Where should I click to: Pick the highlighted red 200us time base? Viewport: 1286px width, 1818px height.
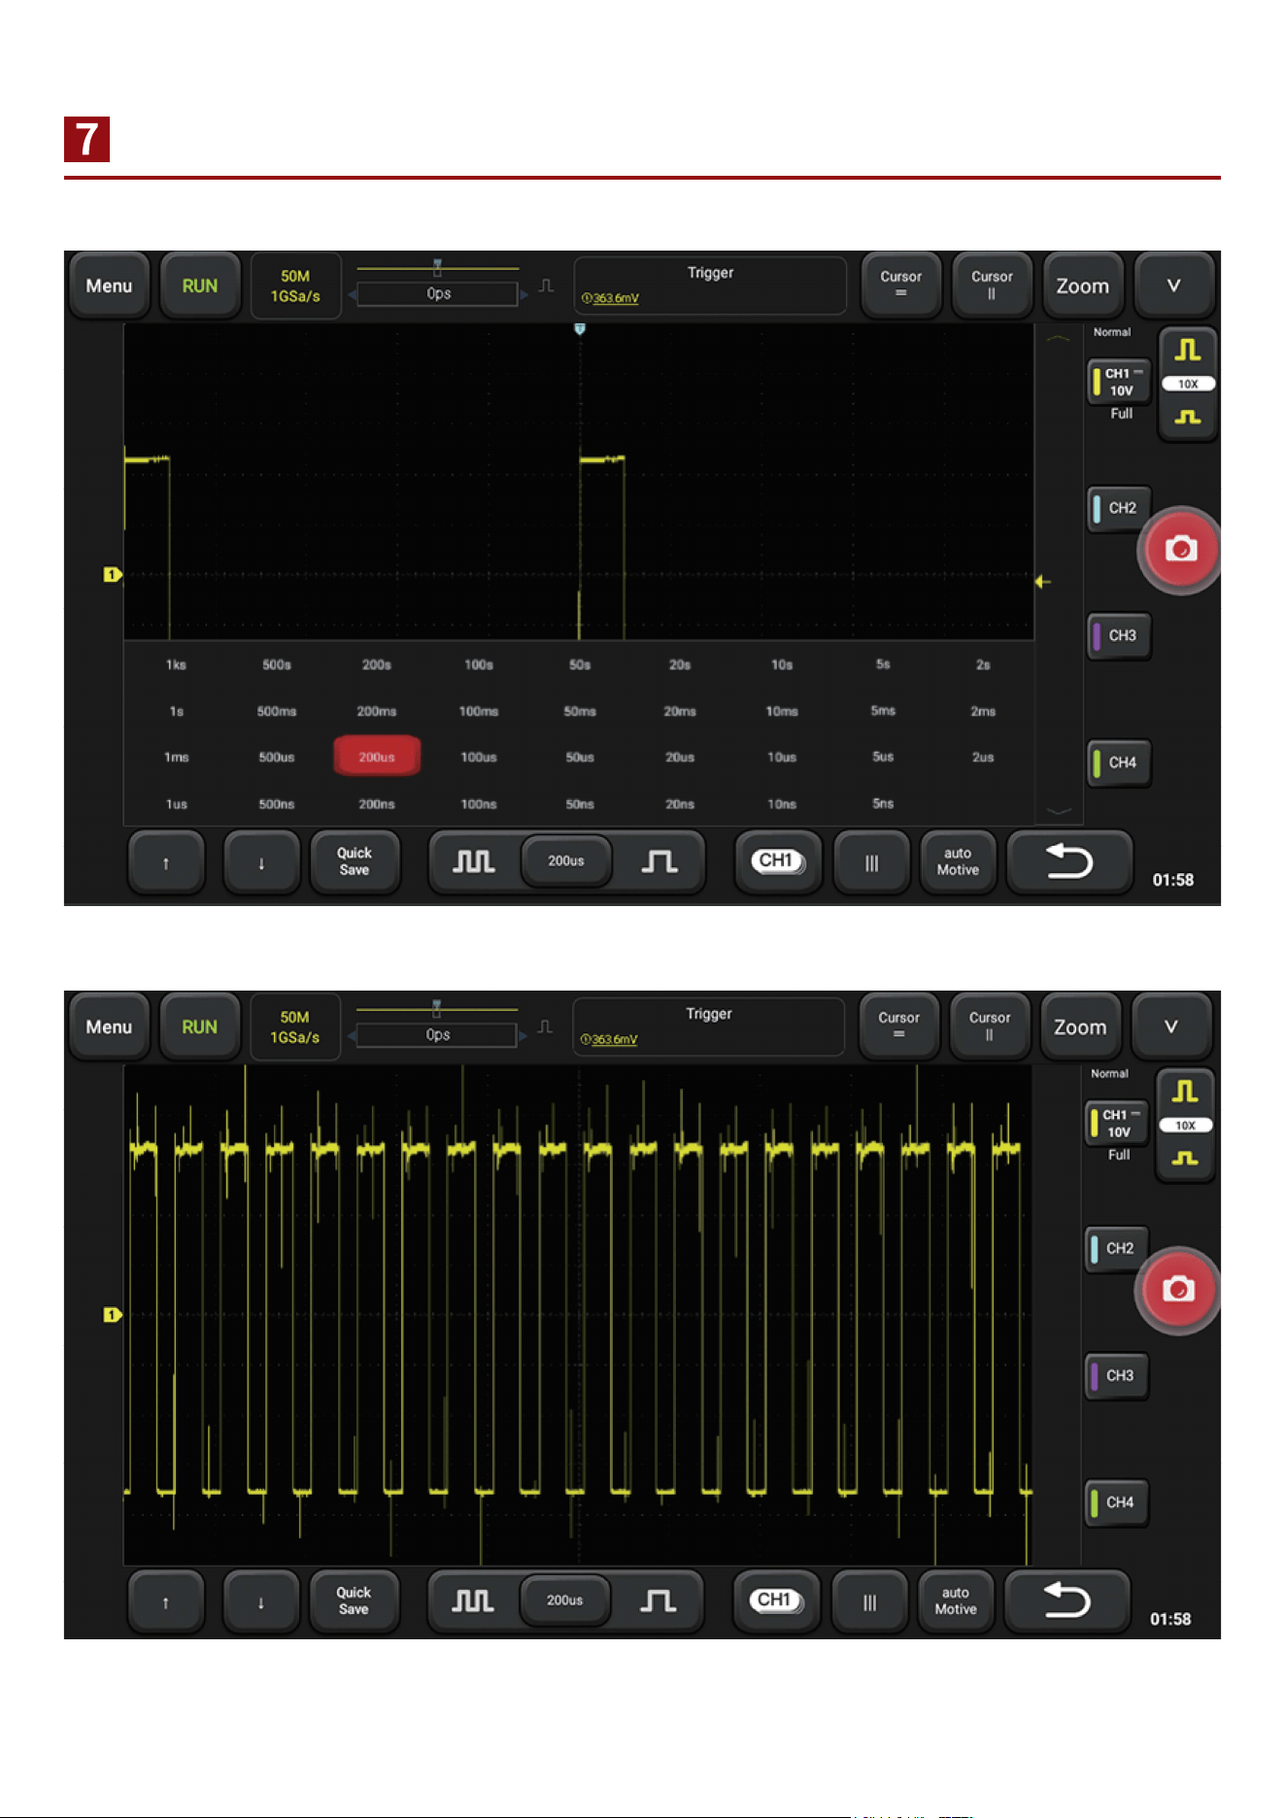pos(377,757)
